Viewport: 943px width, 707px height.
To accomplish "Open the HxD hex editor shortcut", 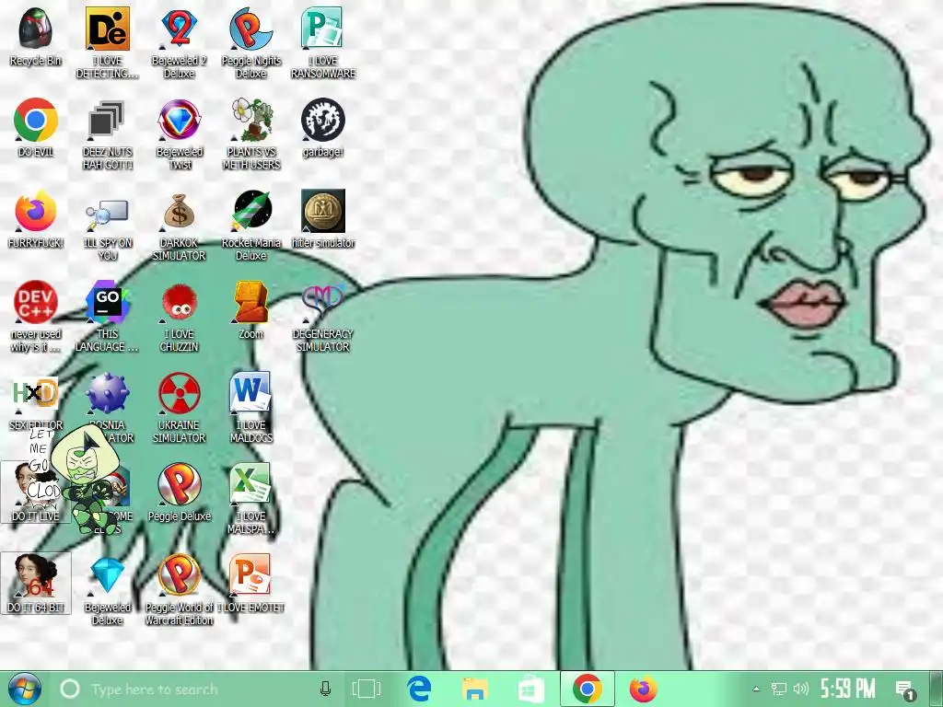I will click(36, 401).
